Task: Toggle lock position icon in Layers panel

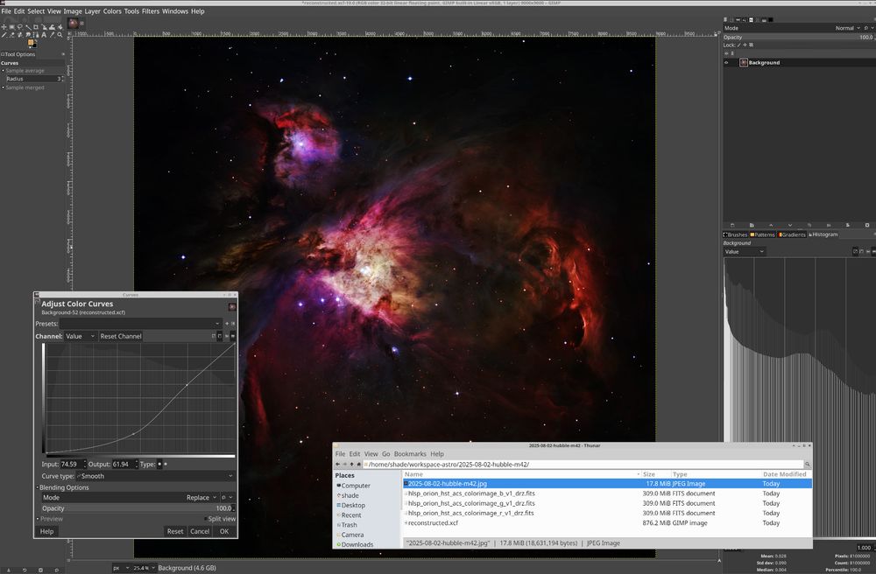Action: [745, 45]
